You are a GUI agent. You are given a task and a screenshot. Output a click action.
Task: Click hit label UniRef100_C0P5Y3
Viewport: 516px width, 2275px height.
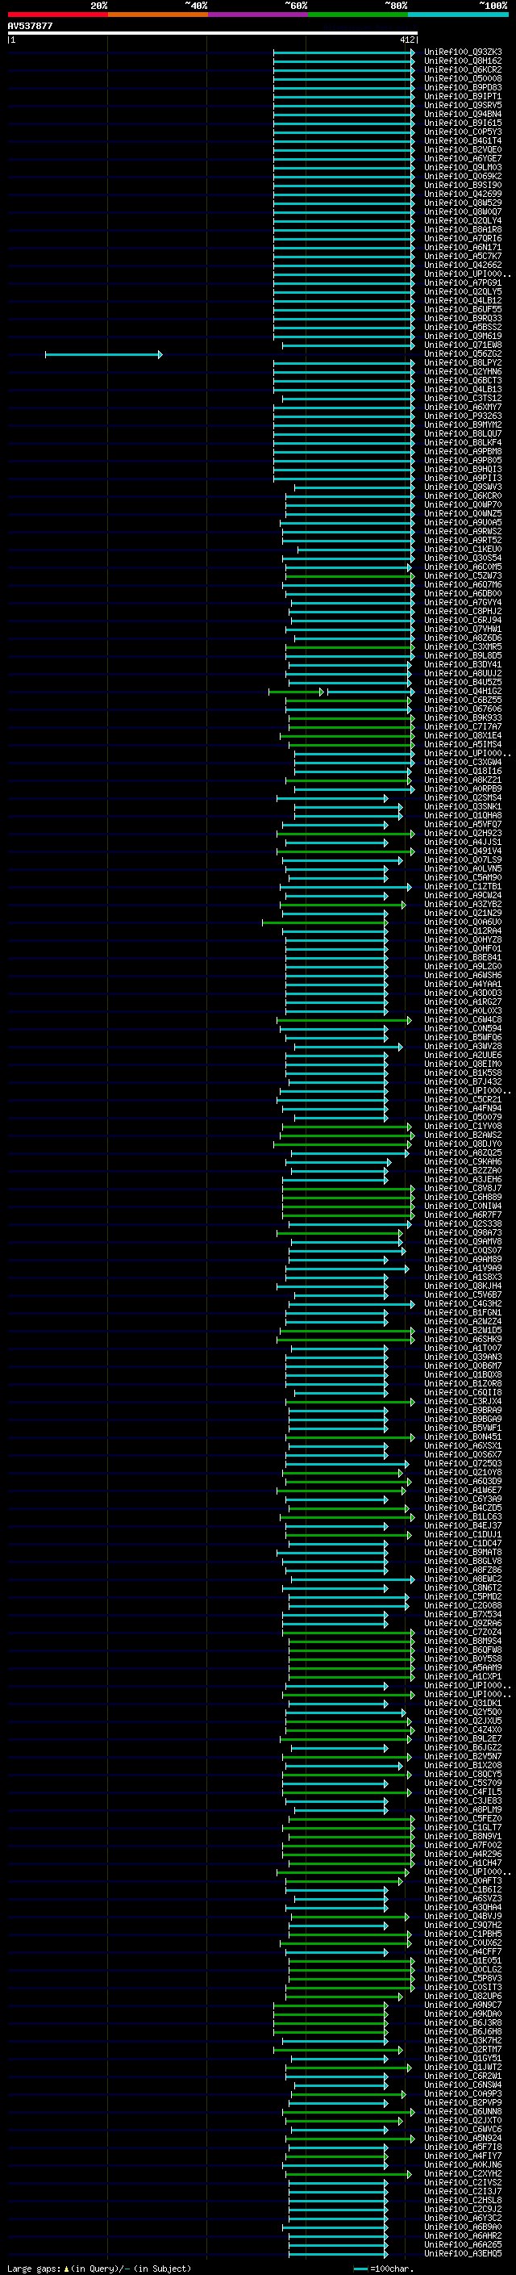tap(463, 132)
